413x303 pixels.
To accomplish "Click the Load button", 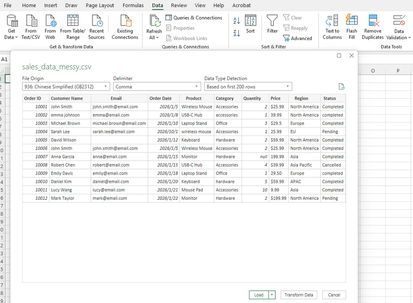I will (259, 295).
